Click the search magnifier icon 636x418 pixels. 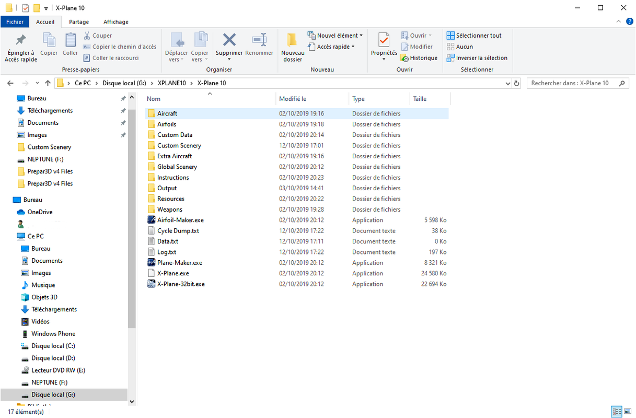click(622, 83)
